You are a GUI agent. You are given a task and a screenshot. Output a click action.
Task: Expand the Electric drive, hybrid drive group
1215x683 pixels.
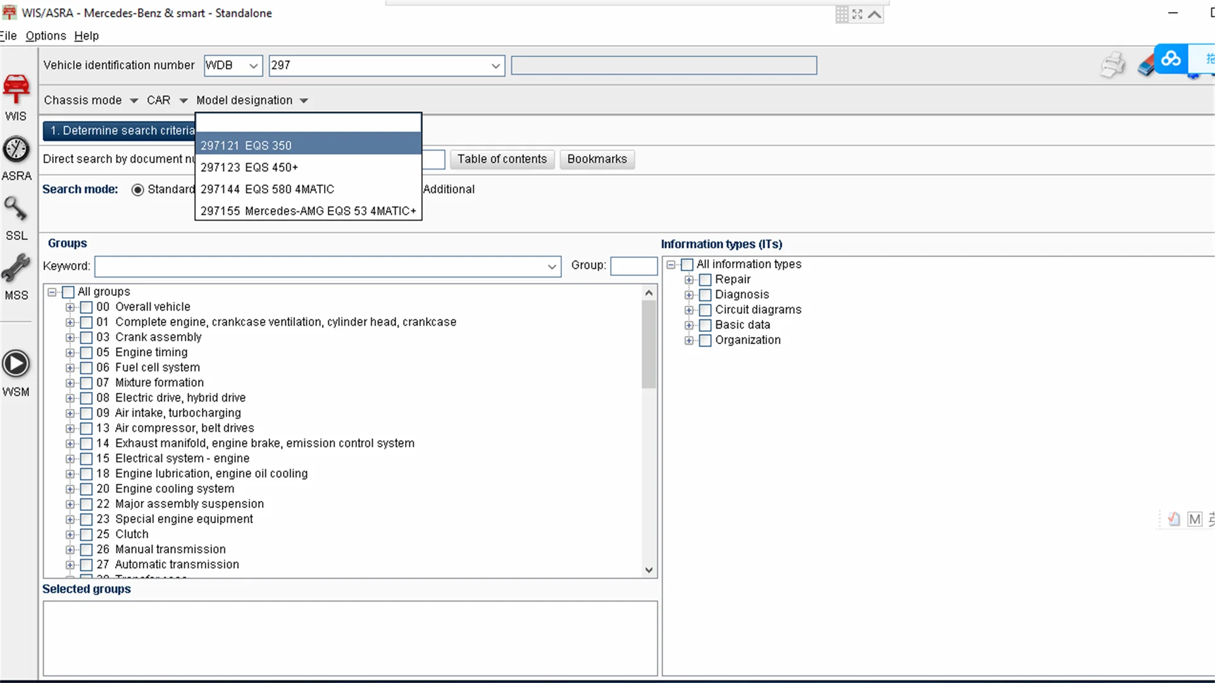click(x=70, y=398)
